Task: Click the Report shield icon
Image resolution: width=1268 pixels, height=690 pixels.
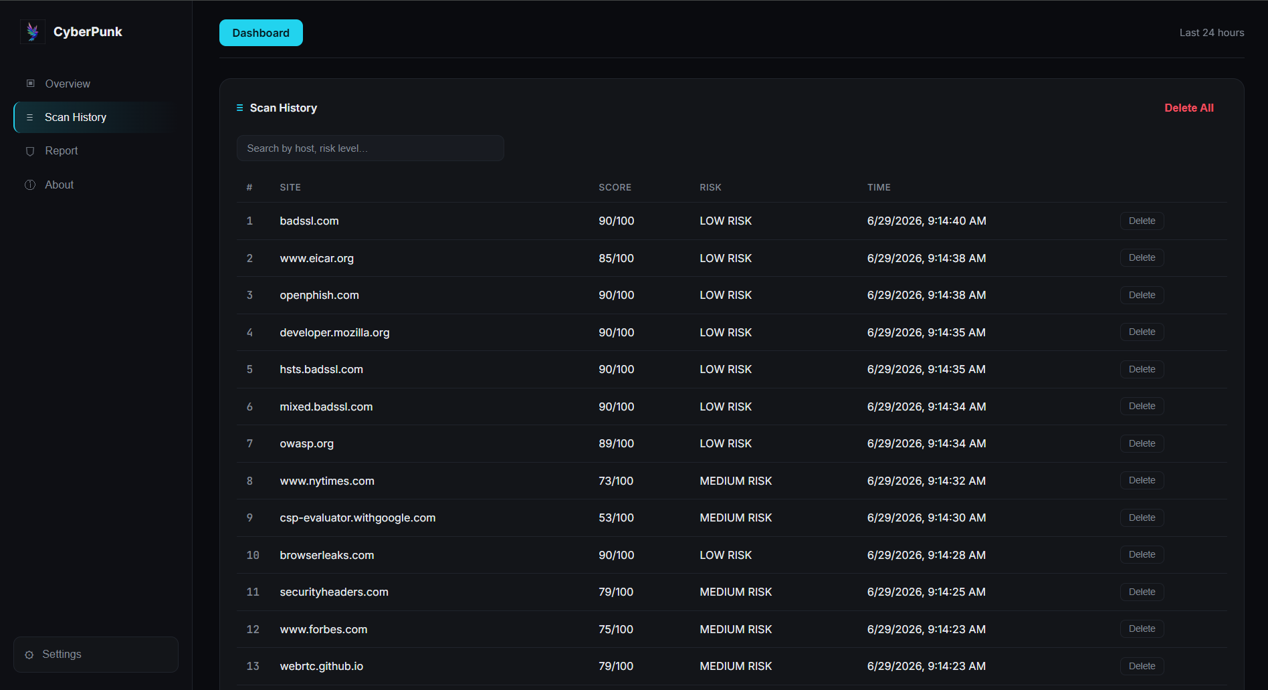Action: pyautogui.click(x=30, y=151)
